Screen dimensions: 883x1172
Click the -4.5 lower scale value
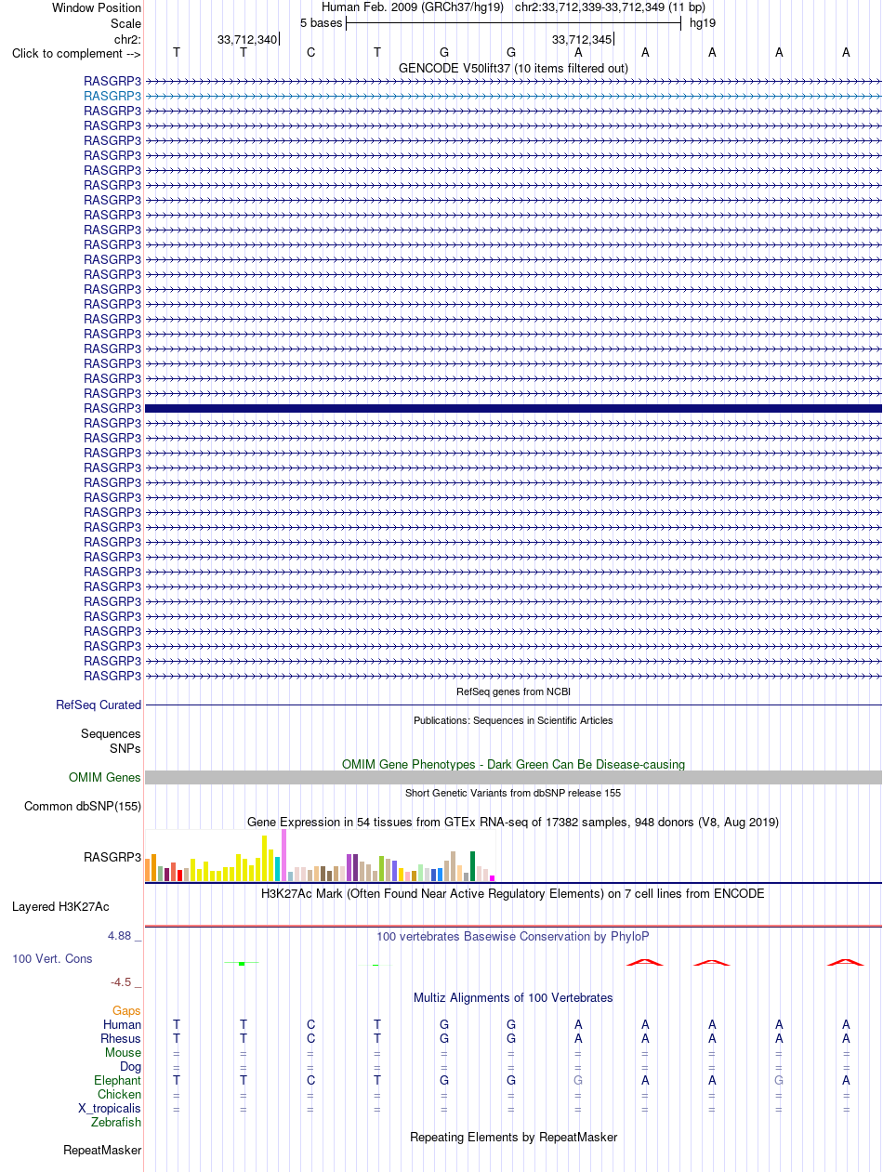coord(125,981)
